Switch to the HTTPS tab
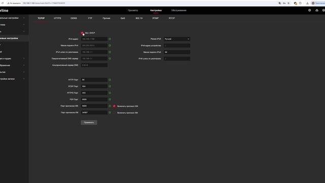Screen dimensions: 325x183 57,18
